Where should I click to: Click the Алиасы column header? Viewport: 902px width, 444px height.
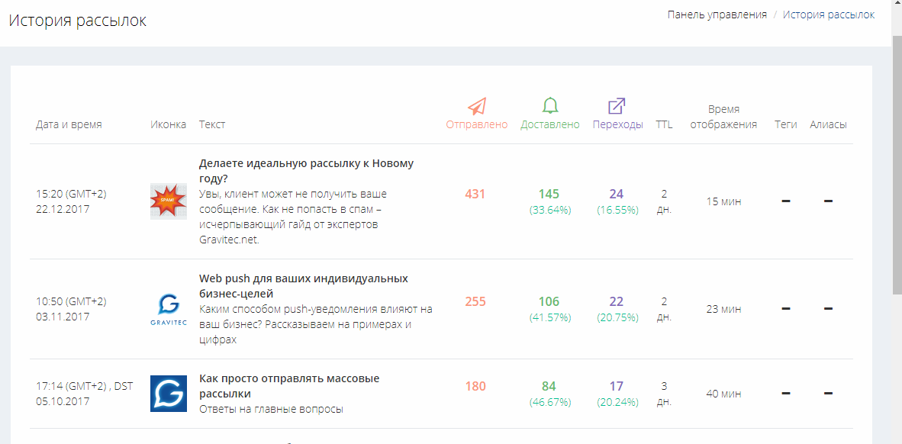(x=829, y=125)
